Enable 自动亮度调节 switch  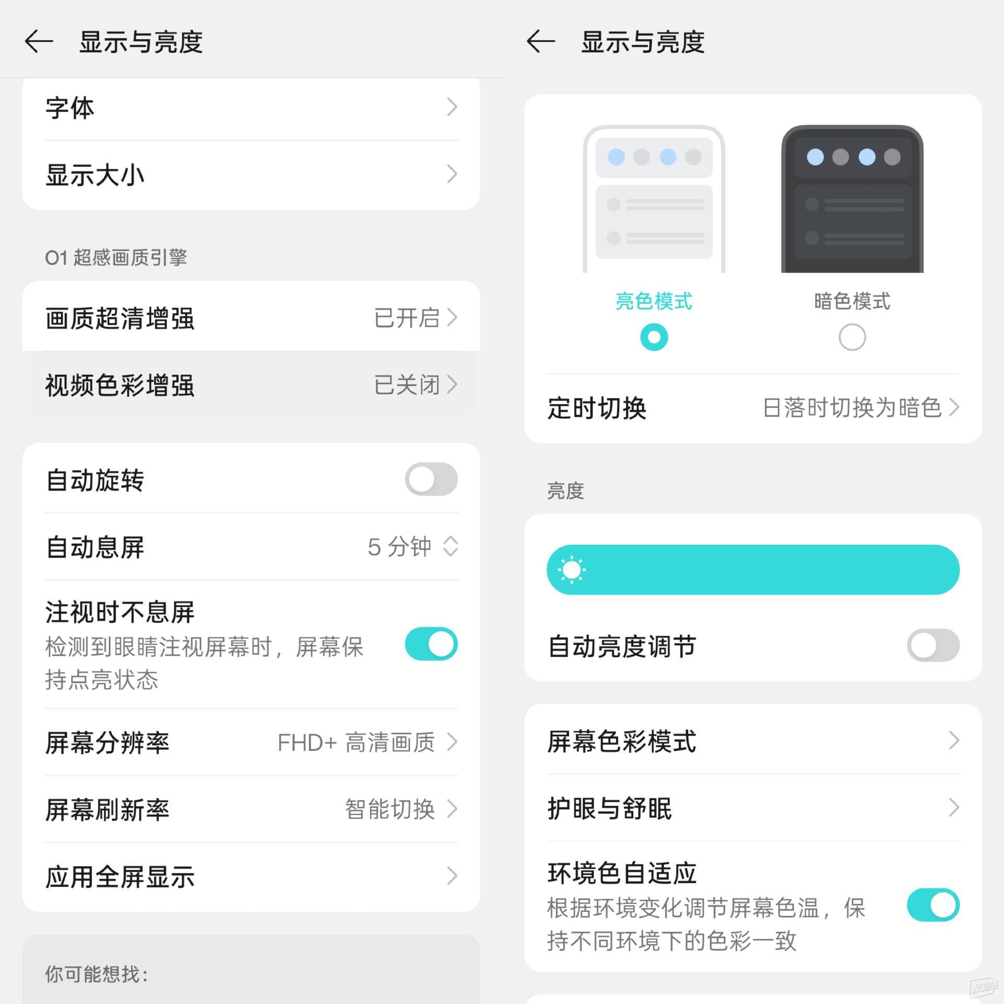coord(933,645)
